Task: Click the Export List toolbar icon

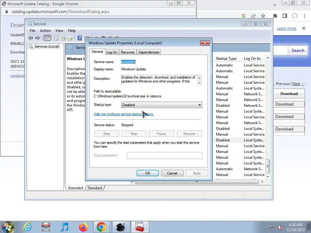Action: point(70,38)
